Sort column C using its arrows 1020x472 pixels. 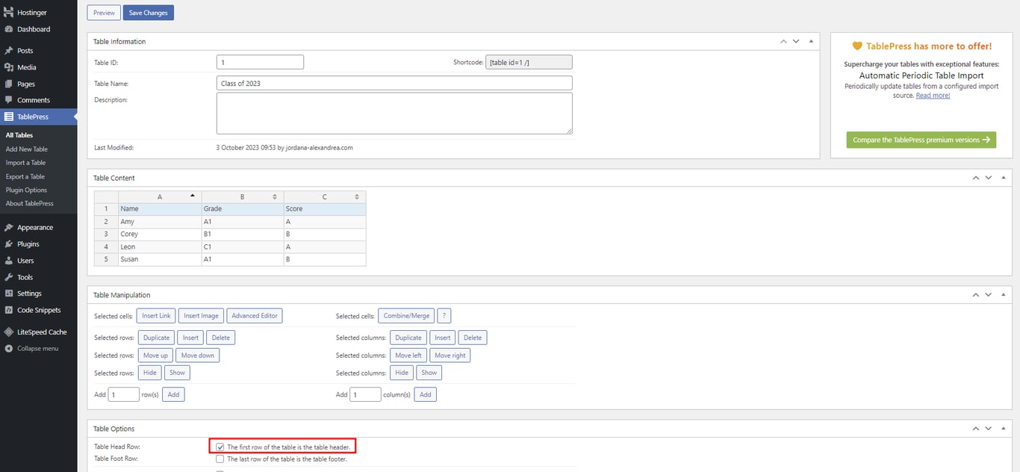point(357,196)
